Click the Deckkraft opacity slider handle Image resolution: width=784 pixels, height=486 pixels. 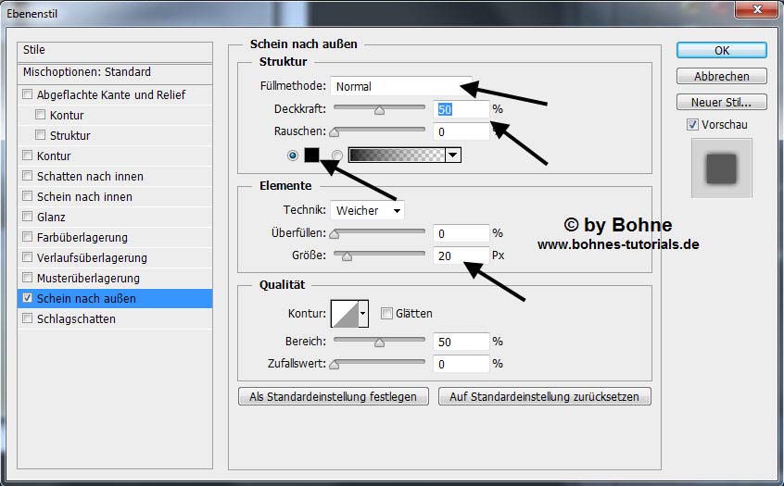pos(379,110)
